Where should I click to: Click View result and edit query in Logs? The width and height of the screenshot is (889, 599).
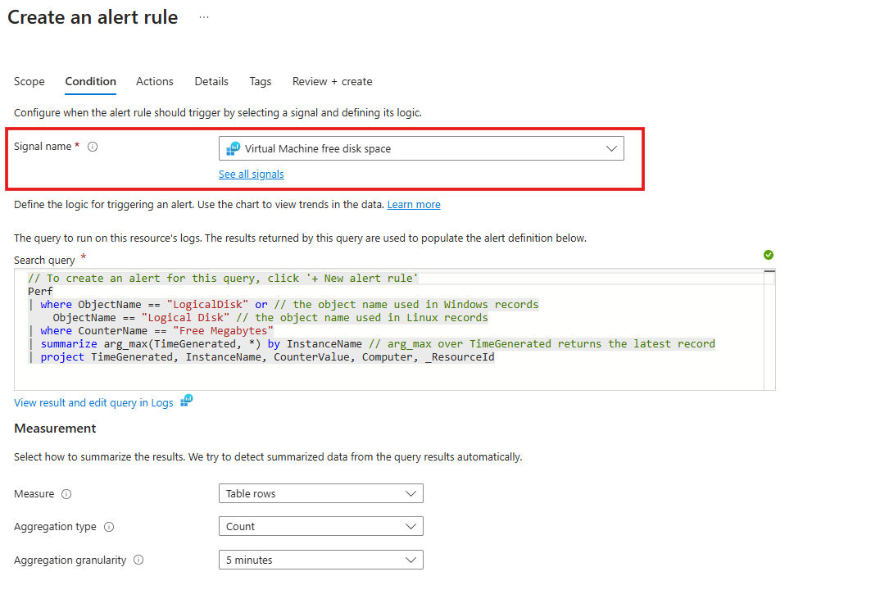coord(93,402)
